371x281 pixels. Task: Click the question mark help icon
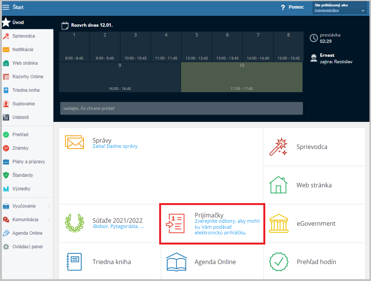pyautogui.click(x=283, y=8)
